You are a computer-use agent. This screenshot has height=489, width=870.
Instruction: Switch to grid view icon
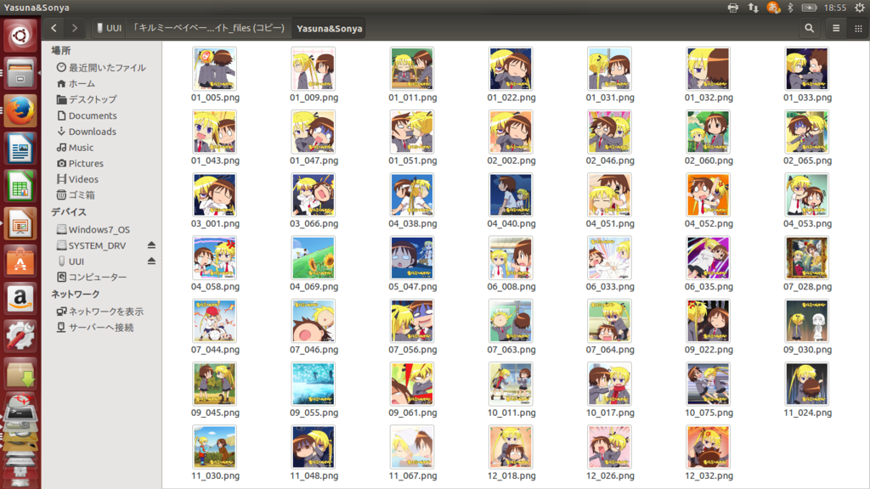pos(858,28)
